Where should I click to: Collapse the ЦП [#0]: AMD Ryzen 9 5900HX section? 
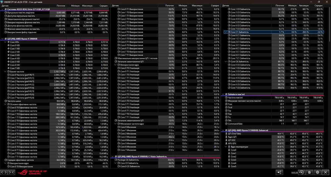(3, 39)
